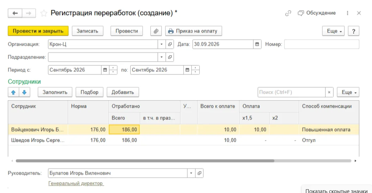
Task: Click the Руководитель field with Булатов Игорь
Action: point(118,173)
